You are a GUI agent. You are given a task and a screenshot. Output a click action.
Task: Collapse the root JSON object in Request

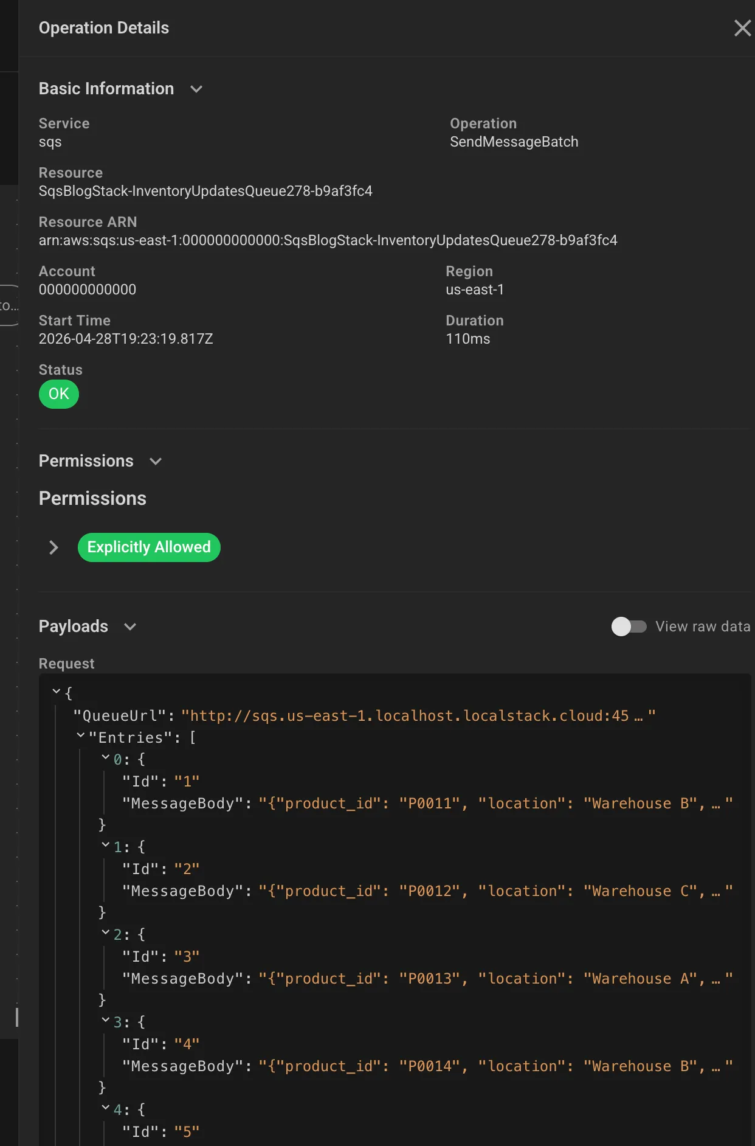56,691
